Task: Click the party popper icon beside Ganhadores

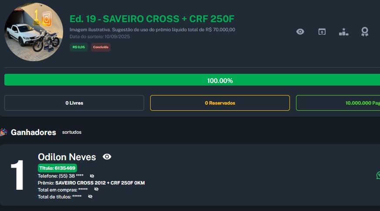Action: (4, 132)
